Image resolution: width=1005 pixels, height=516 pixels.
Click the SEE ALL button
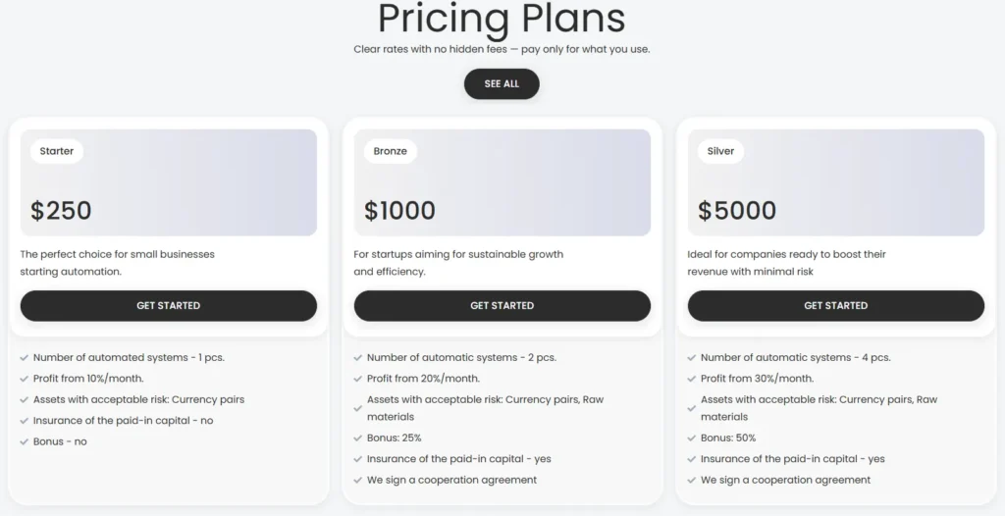502,84
